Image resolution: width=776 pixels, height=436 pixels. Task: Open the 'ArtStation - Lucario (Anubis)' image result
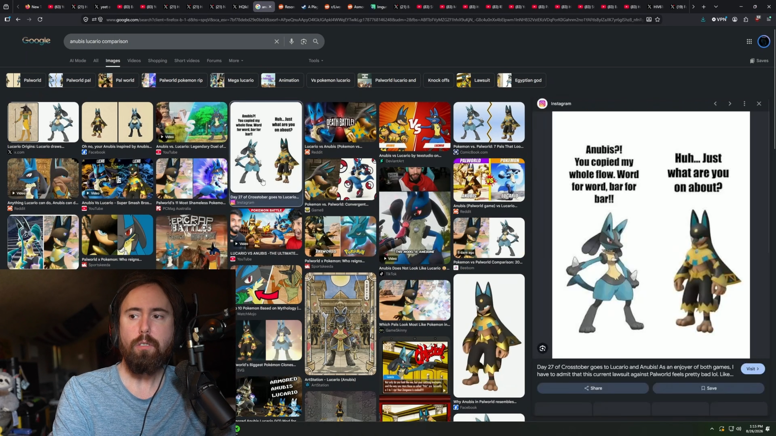pos(340,324)
